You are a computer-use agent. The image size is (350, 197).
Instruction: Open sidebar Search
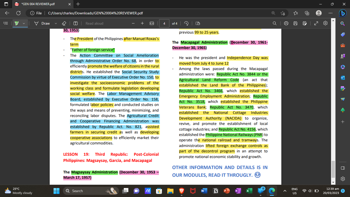pos(343,24)
